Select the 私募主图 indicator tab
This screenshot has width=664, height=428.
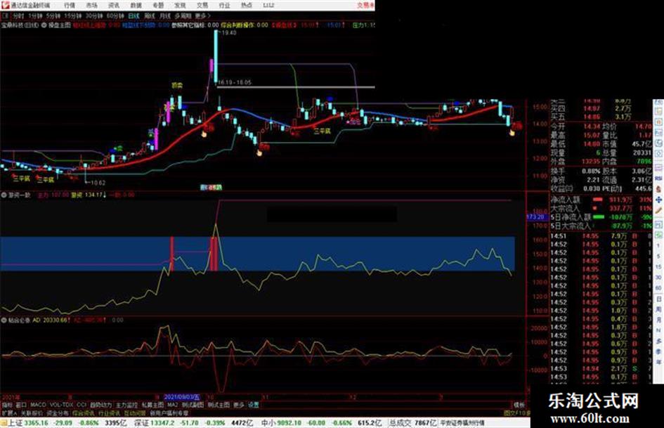point(152,405)
